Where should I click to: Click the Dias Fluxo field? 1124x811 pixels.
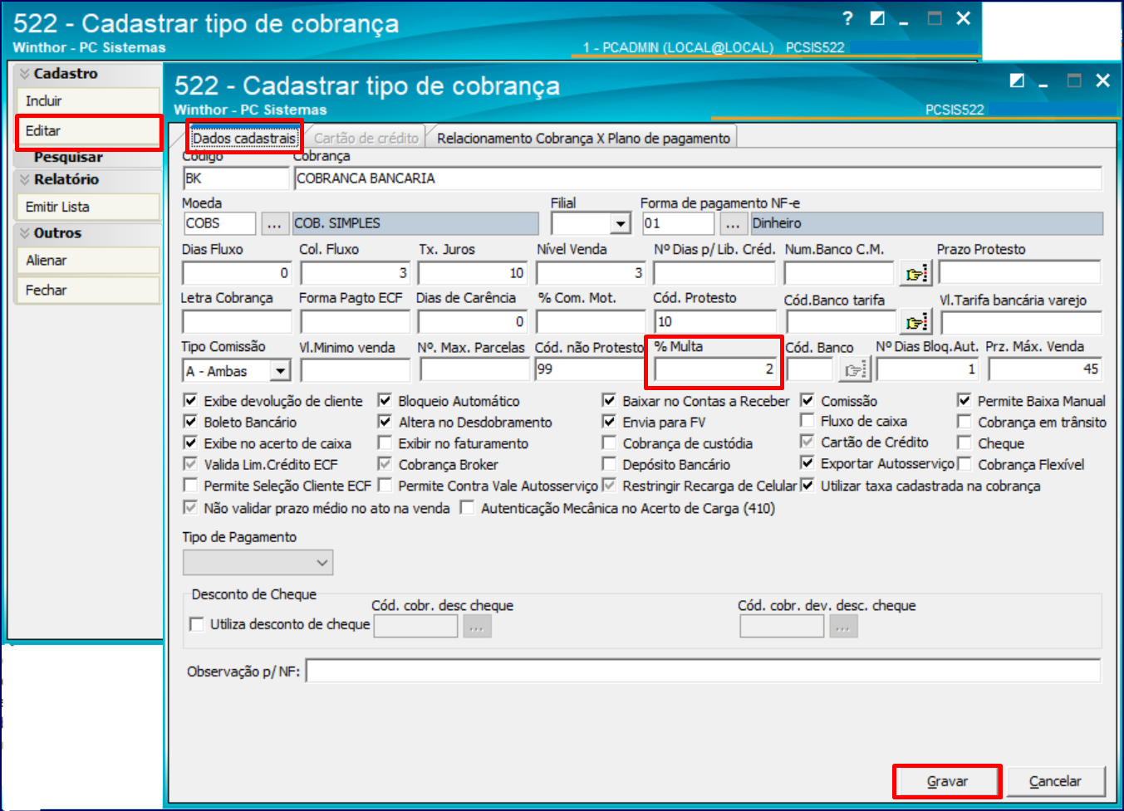click(x=237, y=273)
